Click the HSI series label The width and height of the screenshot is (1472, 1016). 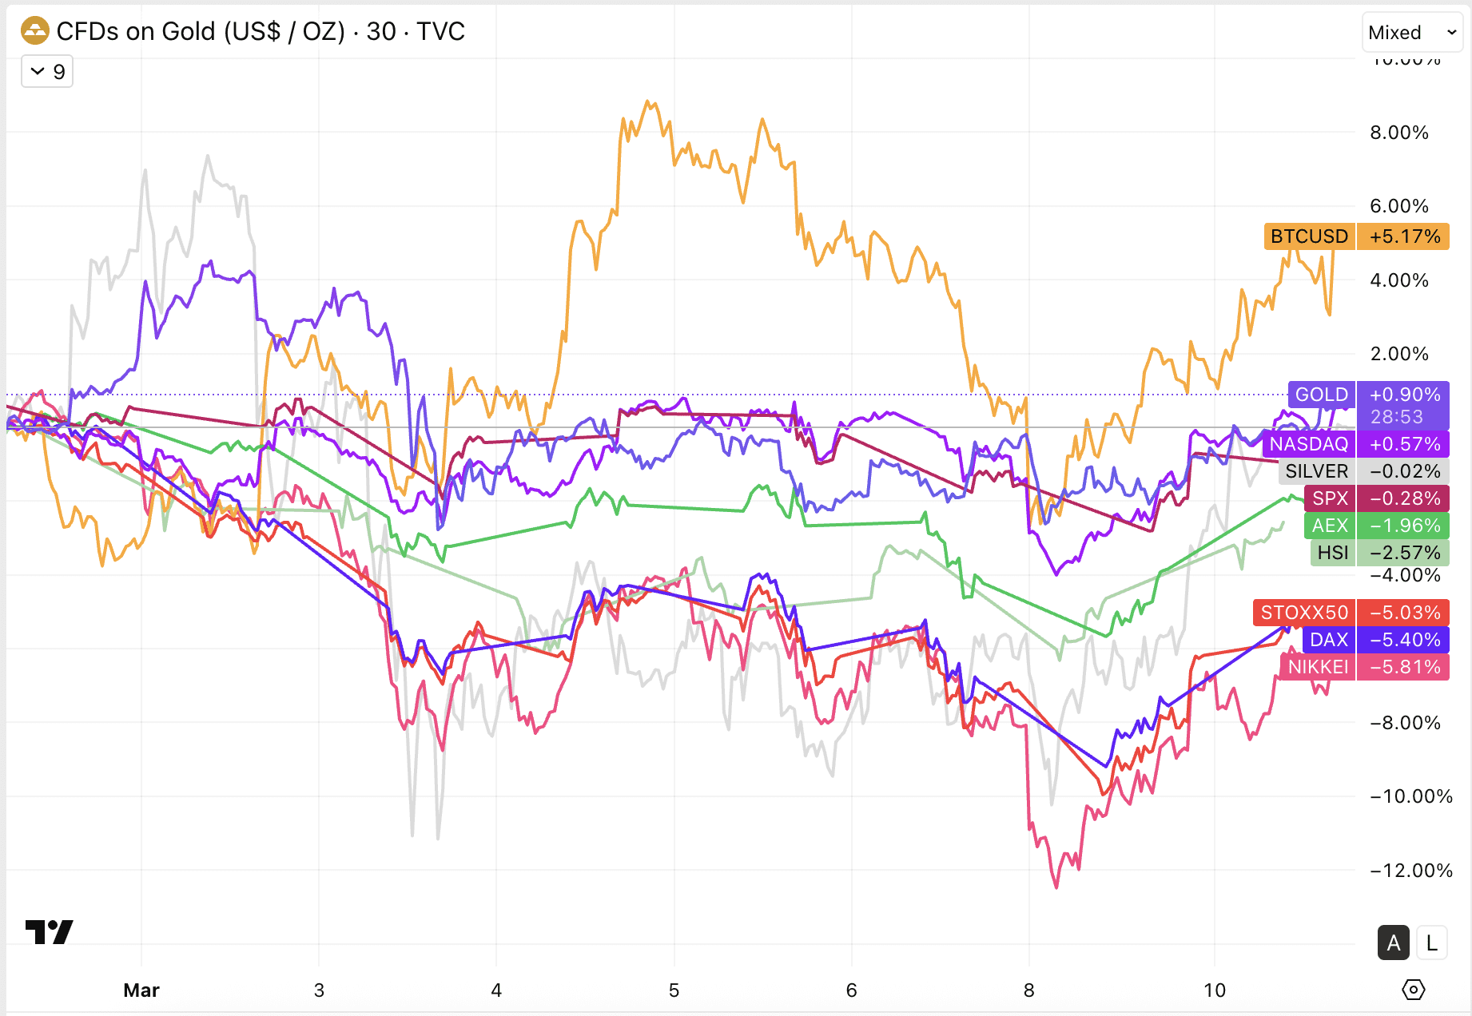[x=1332, y=553]
